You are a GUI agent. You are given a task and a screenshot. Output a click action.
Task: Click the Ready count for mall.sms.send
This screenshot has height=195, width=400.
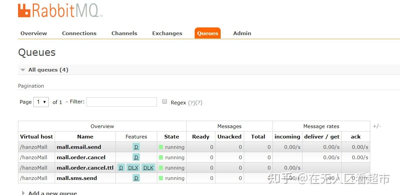point(211,178)
